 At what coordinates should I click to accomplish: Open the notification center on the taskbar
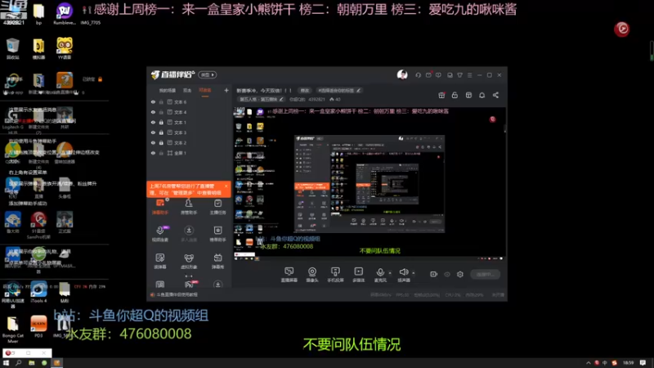tap(643, 363)
